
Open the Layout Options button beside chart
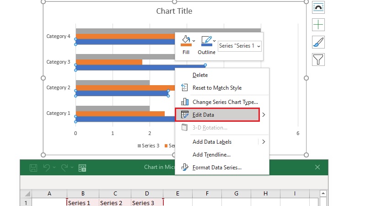click(x=318, y=7)
